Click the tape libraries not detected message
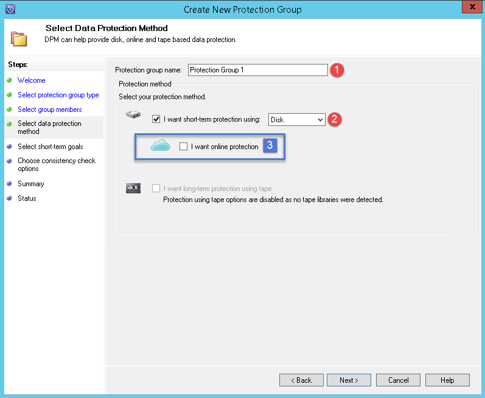The height and width of the screenshot is (398, 485). pyautogui.click(x=273, y=200)
